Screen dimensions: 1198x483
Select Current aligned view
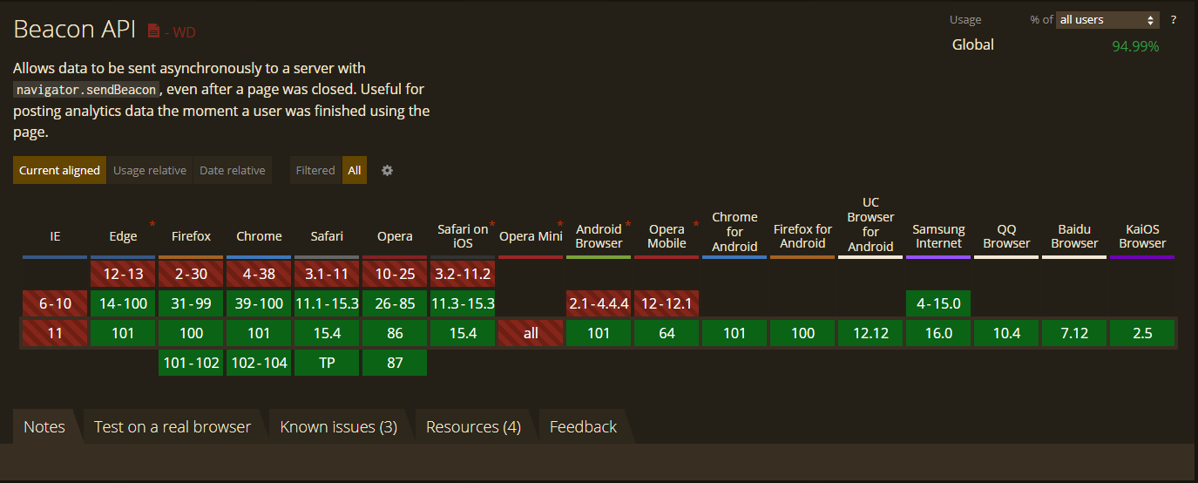60,170
